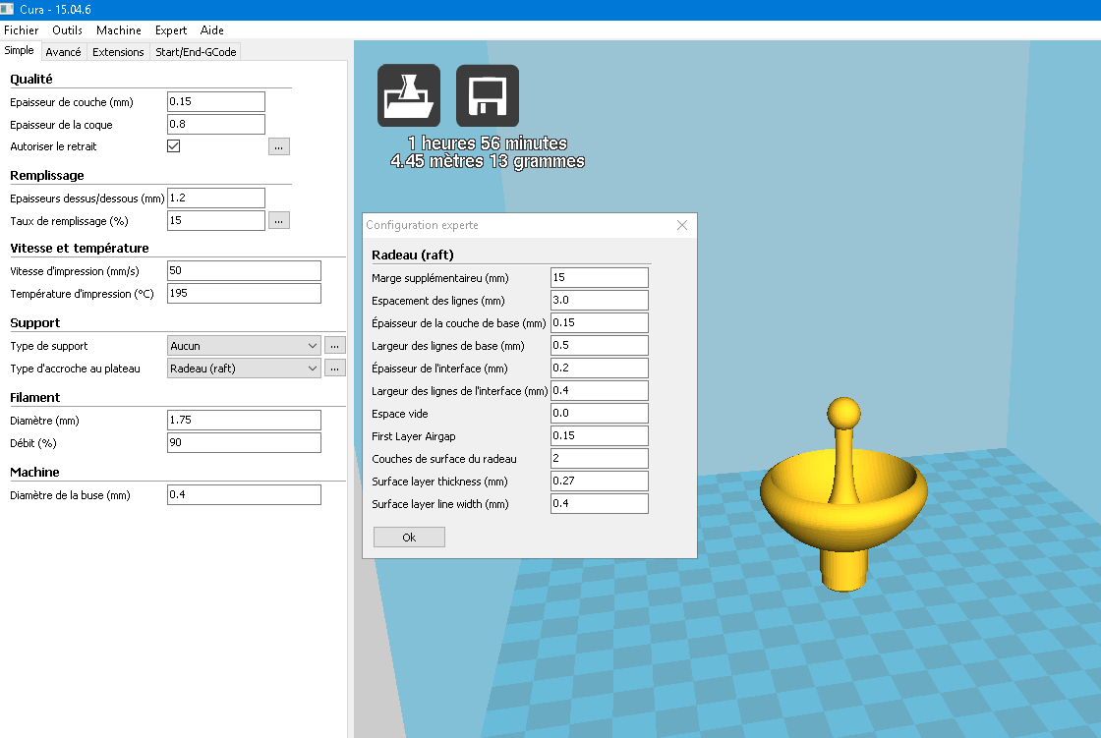Click the Remplissage section heading
This screenshot has width=1101, height=738.
(47, 176)
